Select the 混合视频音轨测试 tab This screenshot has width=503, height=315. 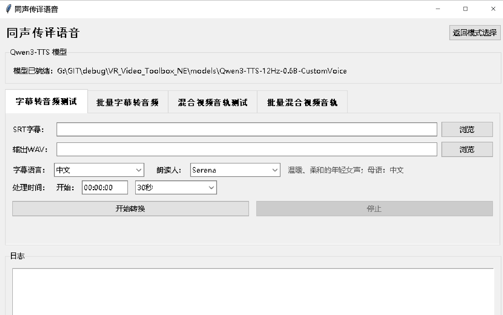[213, 102]
